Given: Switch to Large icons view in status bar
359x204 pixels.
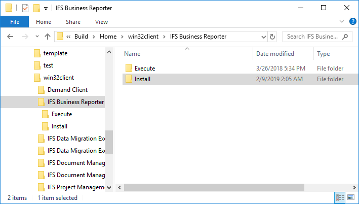Looking at the screenshot, I should (351, 197).
